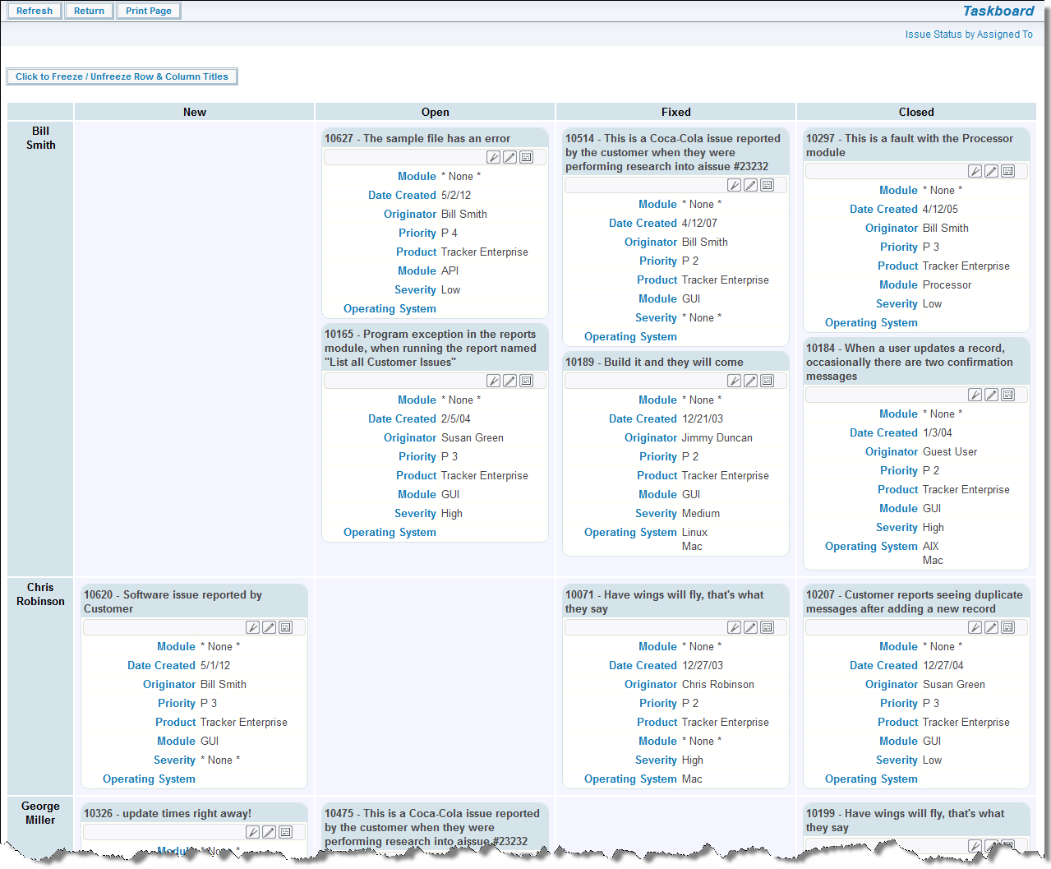Viewport: 1051px width, 869px height.
Task: Click the pencil edit icon on issue 10627
Action: point(509,157)
